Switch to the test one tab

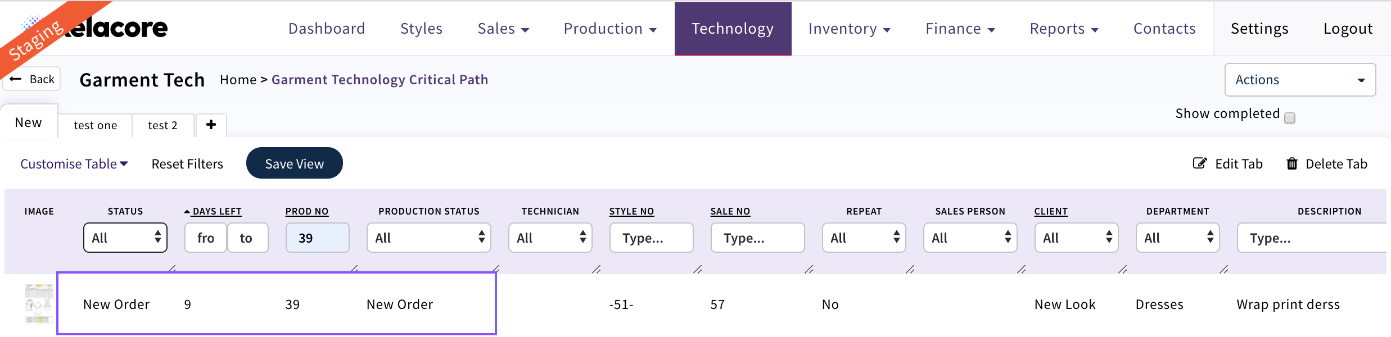tap(95, 125)
